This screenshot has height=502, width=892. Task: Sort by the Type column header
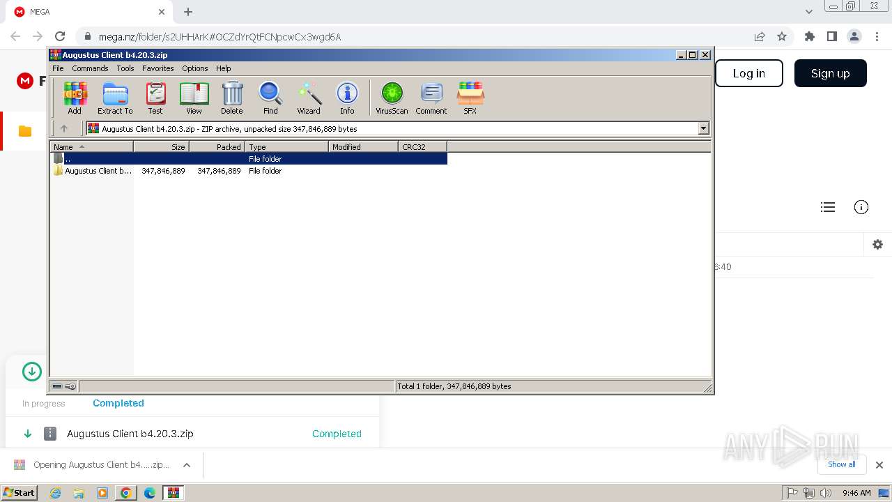(286, 146)
